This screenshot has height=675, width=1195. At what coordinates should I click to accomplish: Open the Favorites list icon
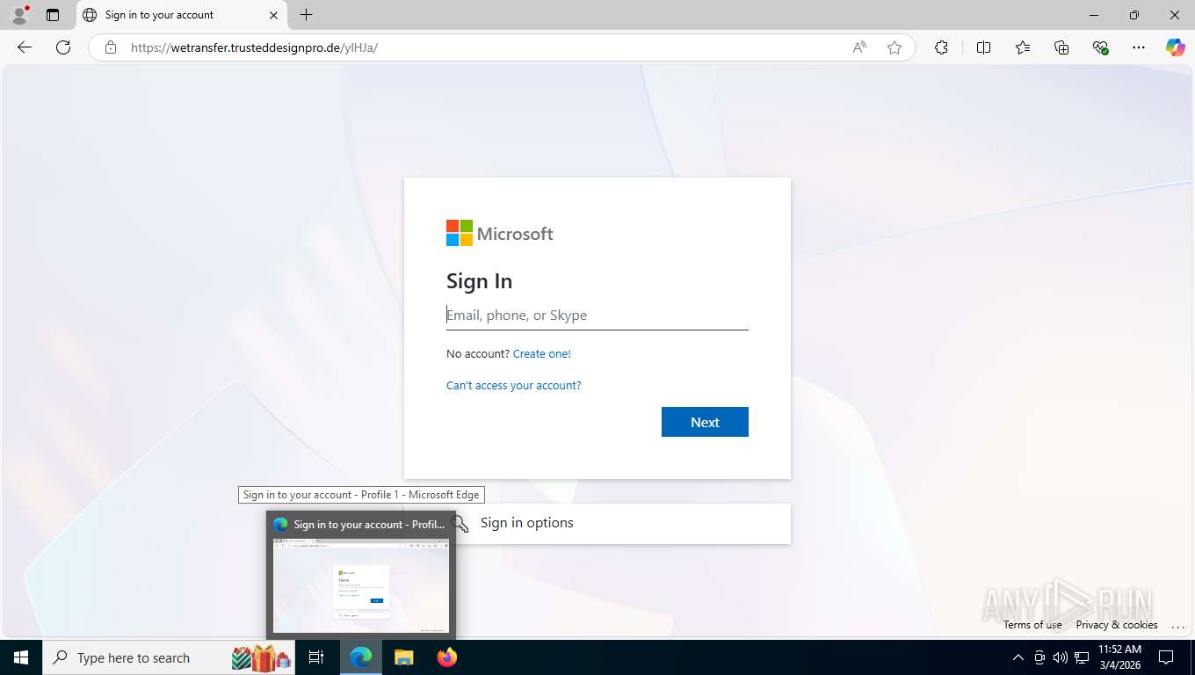[1023, 47]
